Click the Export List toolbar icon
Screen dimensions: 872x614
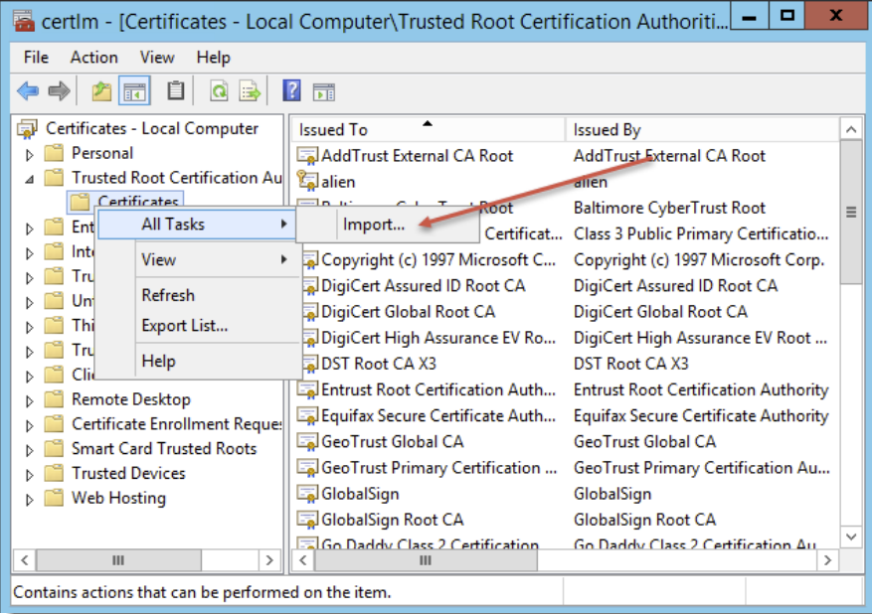click(x=250, y=90)
